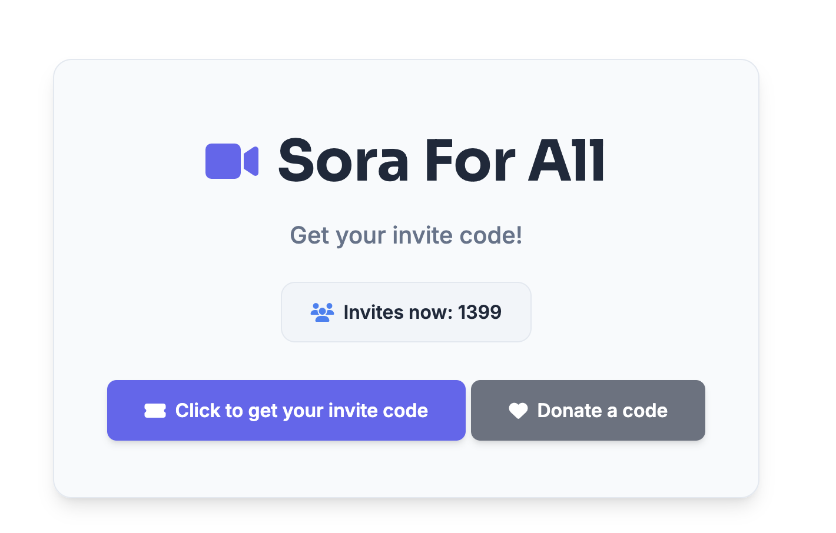
Task: Click the word "All" in the title
Action: [566, 161]
